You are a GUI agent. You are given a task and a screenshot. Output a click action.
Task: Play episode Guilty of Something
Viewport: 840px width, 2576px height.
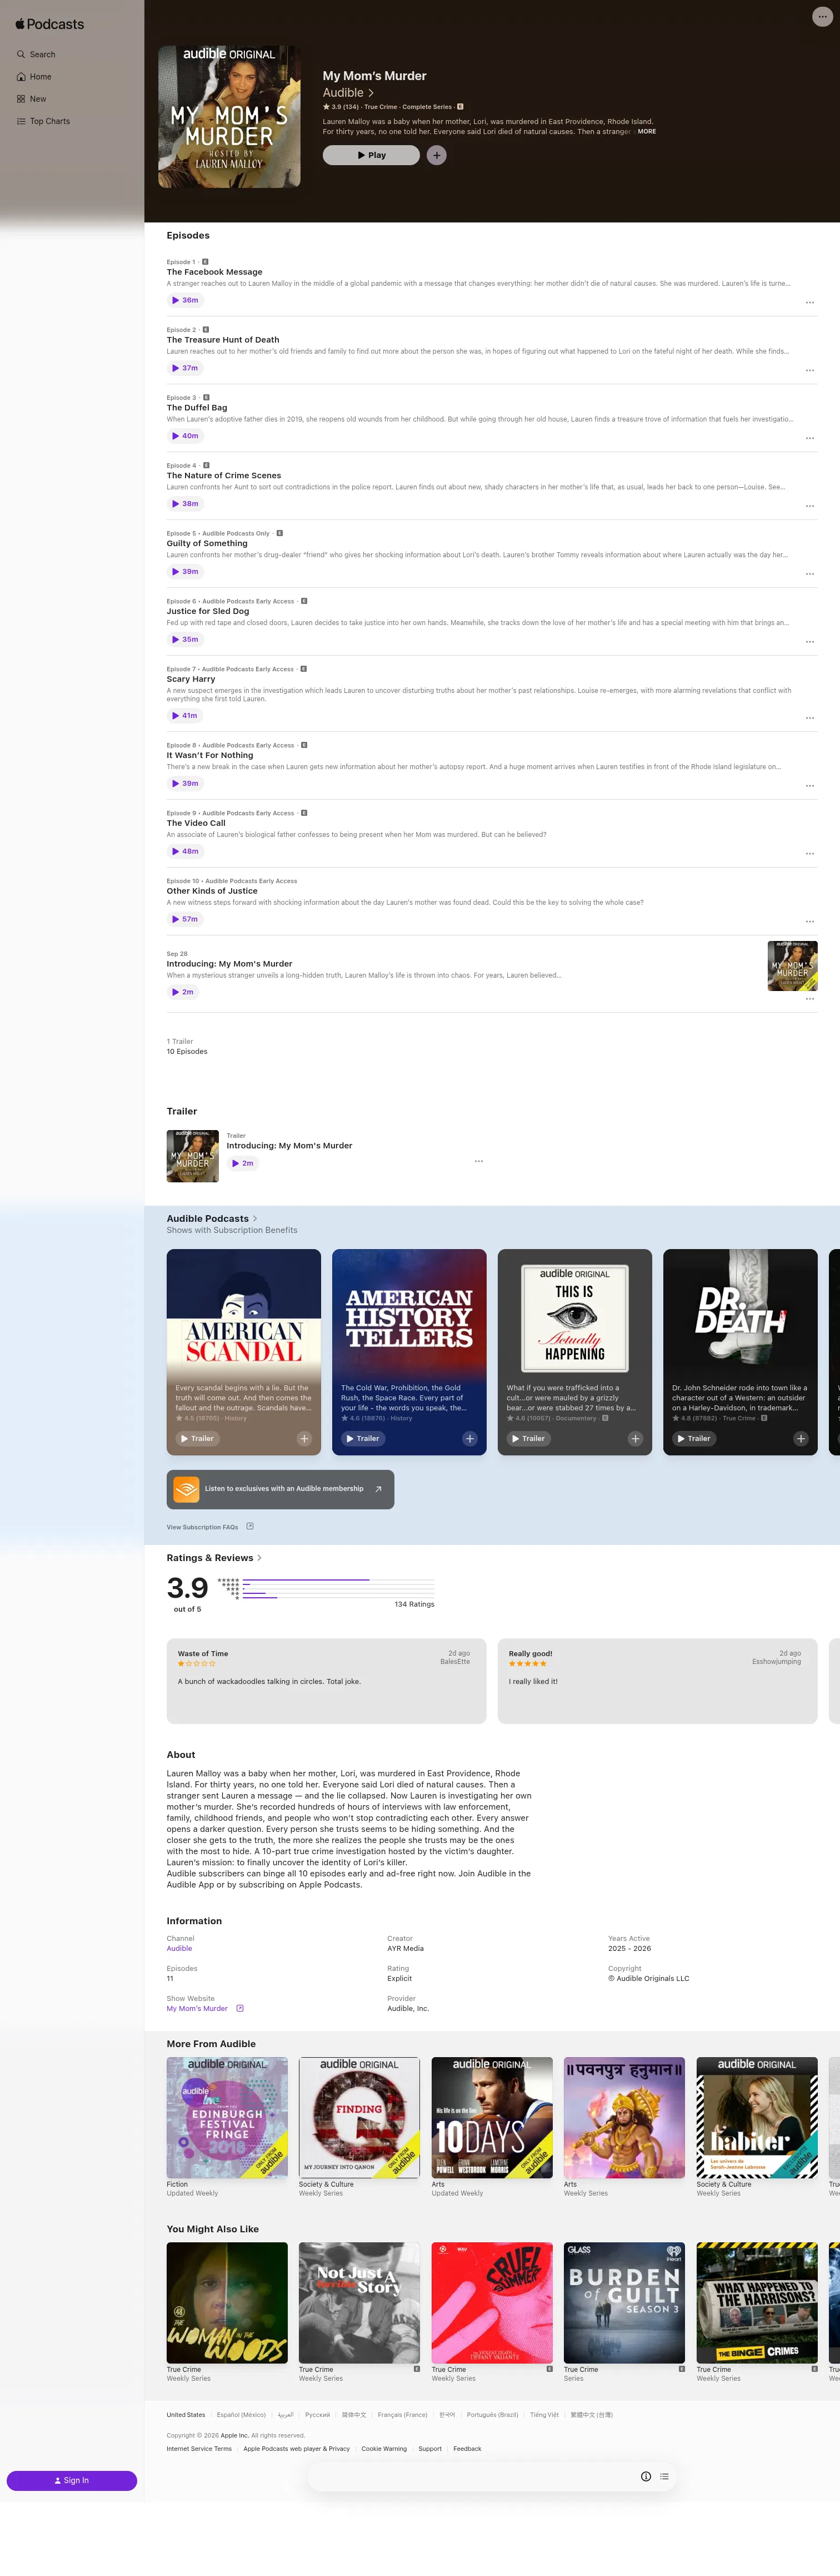tap(185, 572)
